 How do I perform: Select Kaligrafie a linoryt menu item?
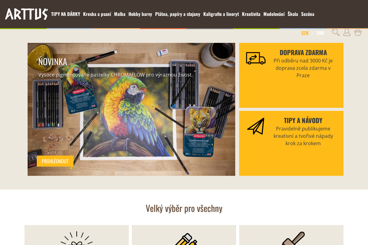221,14
